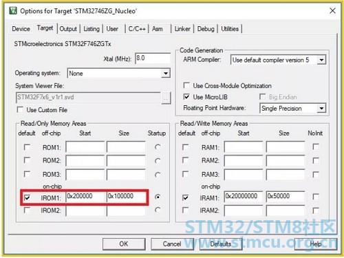344x258 pixels.
Task: Tick the RAM2 default checkbox
Action: [x=185, y=160]
